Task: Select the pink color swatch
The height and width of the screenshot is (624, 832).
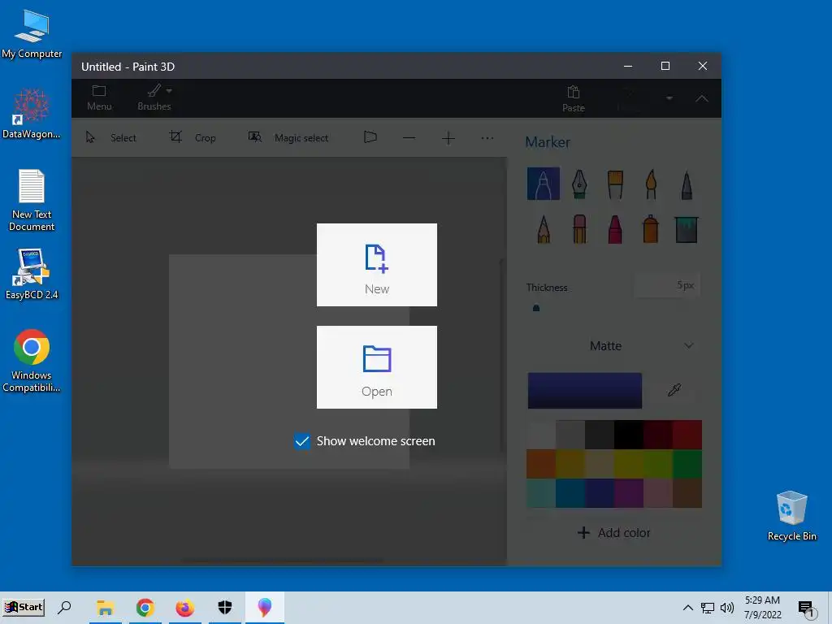Action: (658, 493)
